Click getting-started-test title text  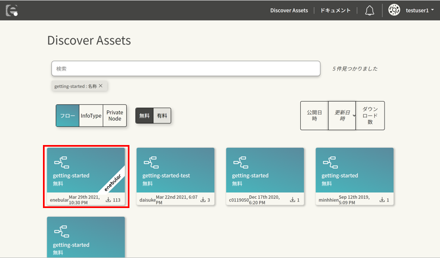point(166,175)
